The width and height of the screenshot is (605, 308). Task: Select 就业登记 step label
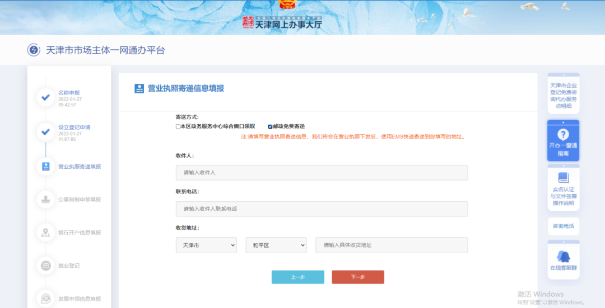point(69,266)
